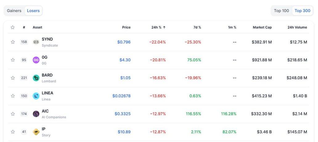Viewport: 318px width, 142px height.
Task: Choose the Top 100 filter
Action: pos(282,11)
